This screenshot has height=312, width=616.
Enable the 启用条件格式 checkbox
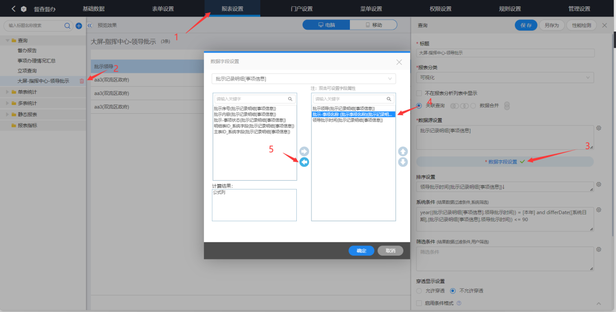419,303
